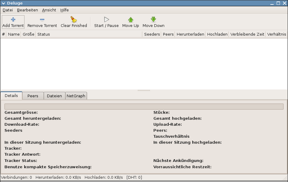Click the Start / Pause play icon
Viewport: 288px width, 182px height.
[106, 19]
